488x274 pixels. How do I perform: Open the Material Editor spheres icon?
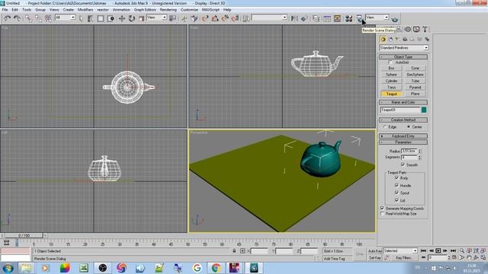[x=349, y=18]
